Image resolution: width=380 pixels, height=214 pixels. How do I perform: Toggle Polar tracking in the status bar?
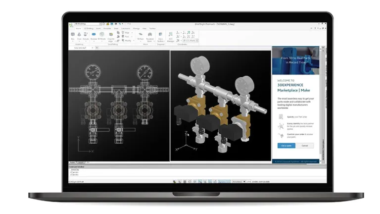click(x=195, y=181)
